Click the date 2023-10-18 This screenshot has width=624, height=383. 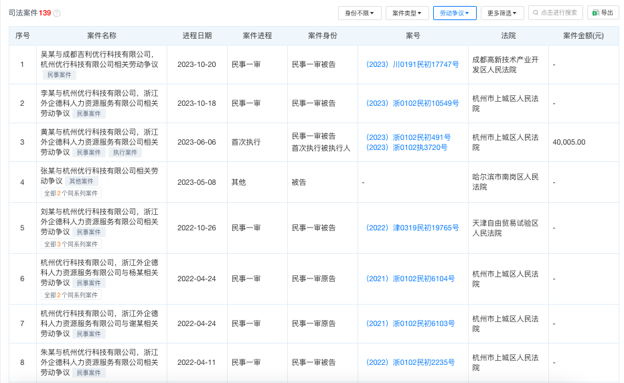(197, 104)
